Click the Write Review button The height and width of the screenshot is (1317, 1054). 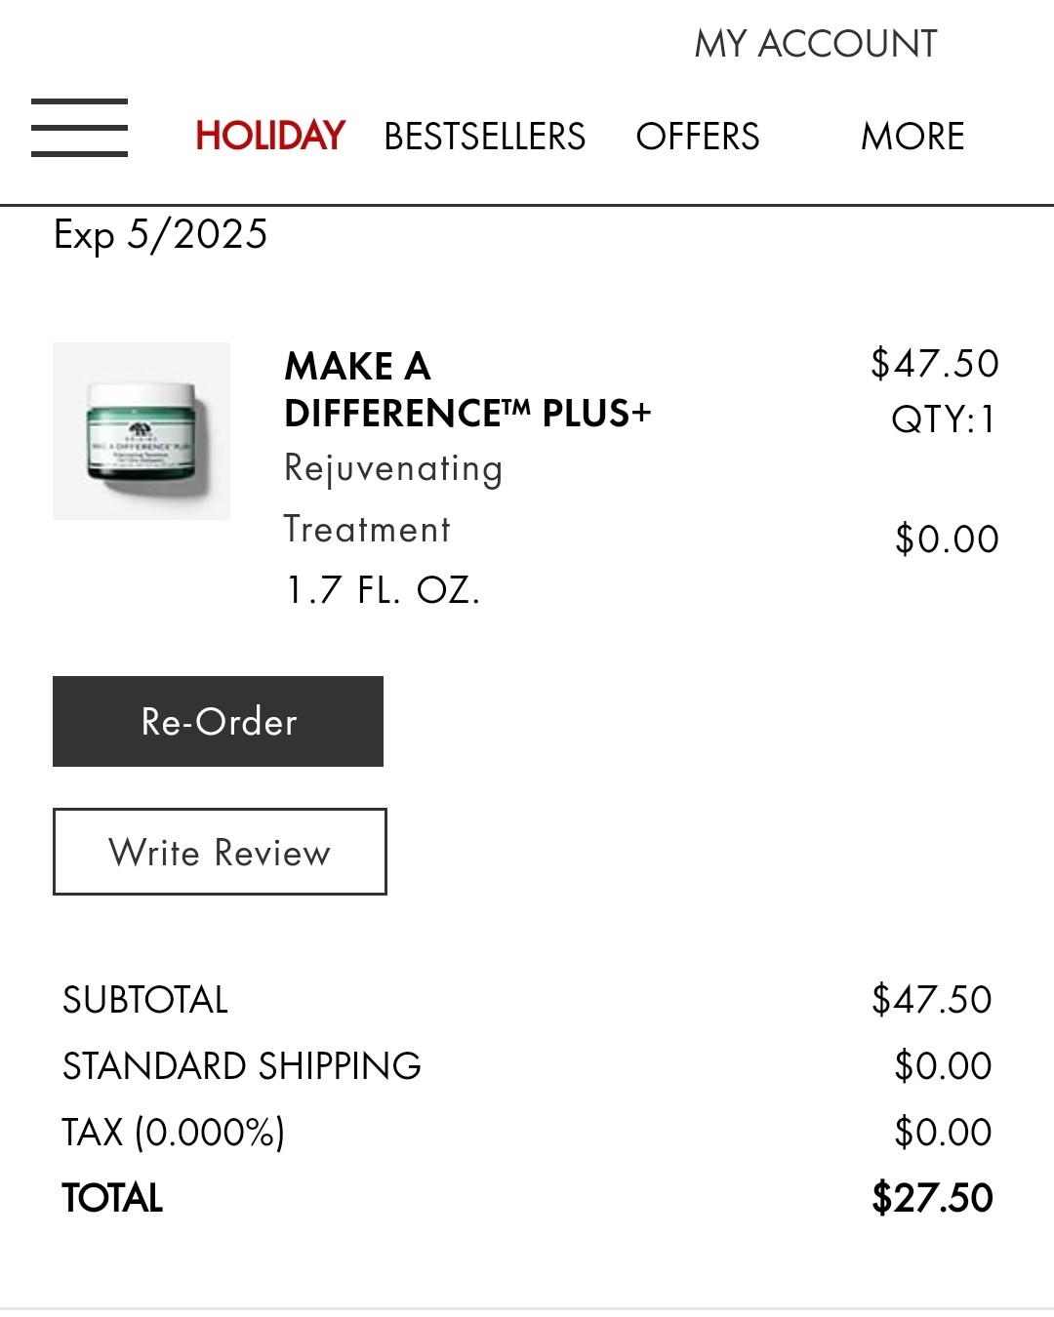pos(220,852)
